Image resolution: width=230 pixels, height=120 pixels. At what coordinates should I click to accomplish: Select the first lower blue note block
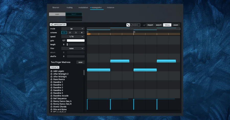(99, 70)
